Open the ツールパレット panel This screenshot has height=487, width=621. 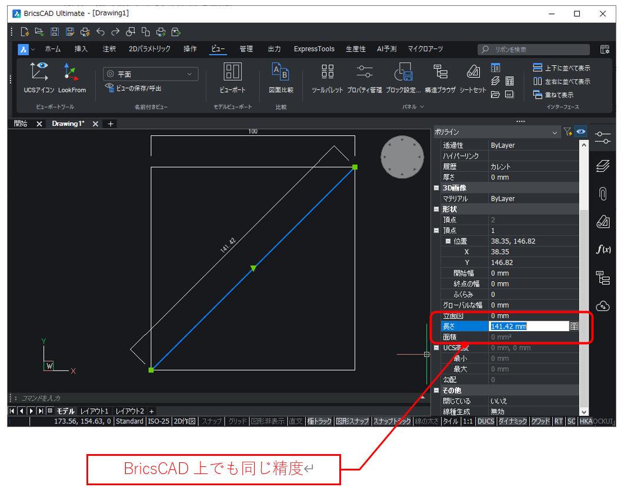(327, 78)
